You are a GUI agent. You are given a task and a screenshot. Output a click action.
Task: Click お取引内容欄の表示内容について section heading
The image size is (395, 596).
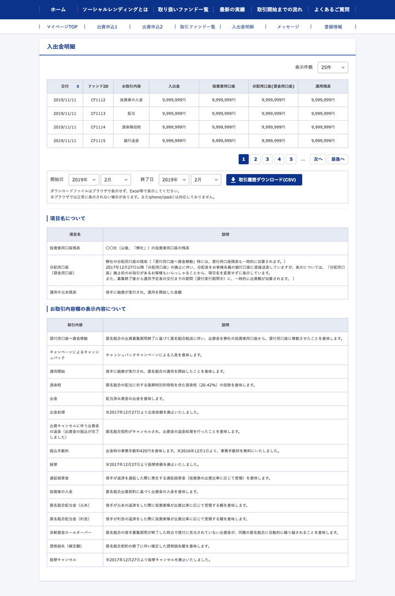pos(88,309)
